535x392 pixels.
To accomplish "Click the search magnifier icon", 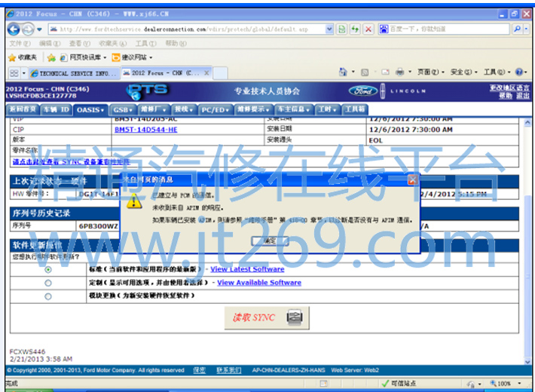I will coord(517,29).
